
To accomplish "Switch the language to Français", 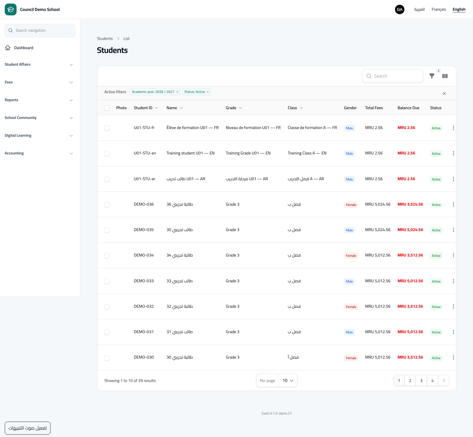I will (439, 9).
